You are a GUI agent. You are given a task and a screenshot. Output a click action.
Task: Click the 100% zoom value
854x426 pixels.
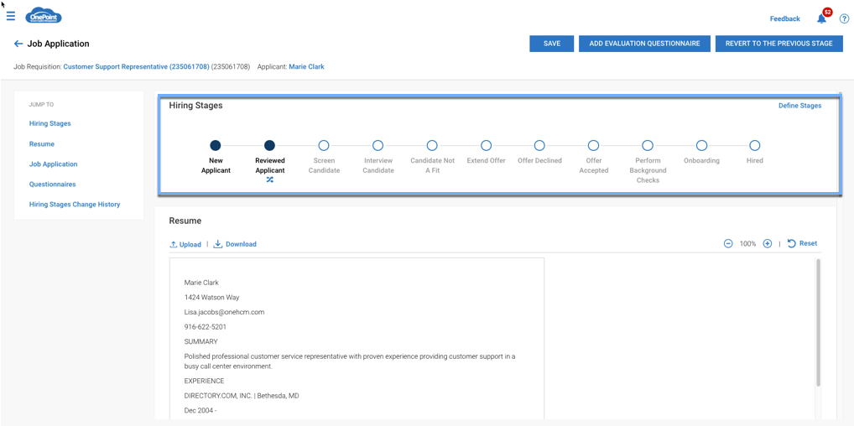coord(747,243)
